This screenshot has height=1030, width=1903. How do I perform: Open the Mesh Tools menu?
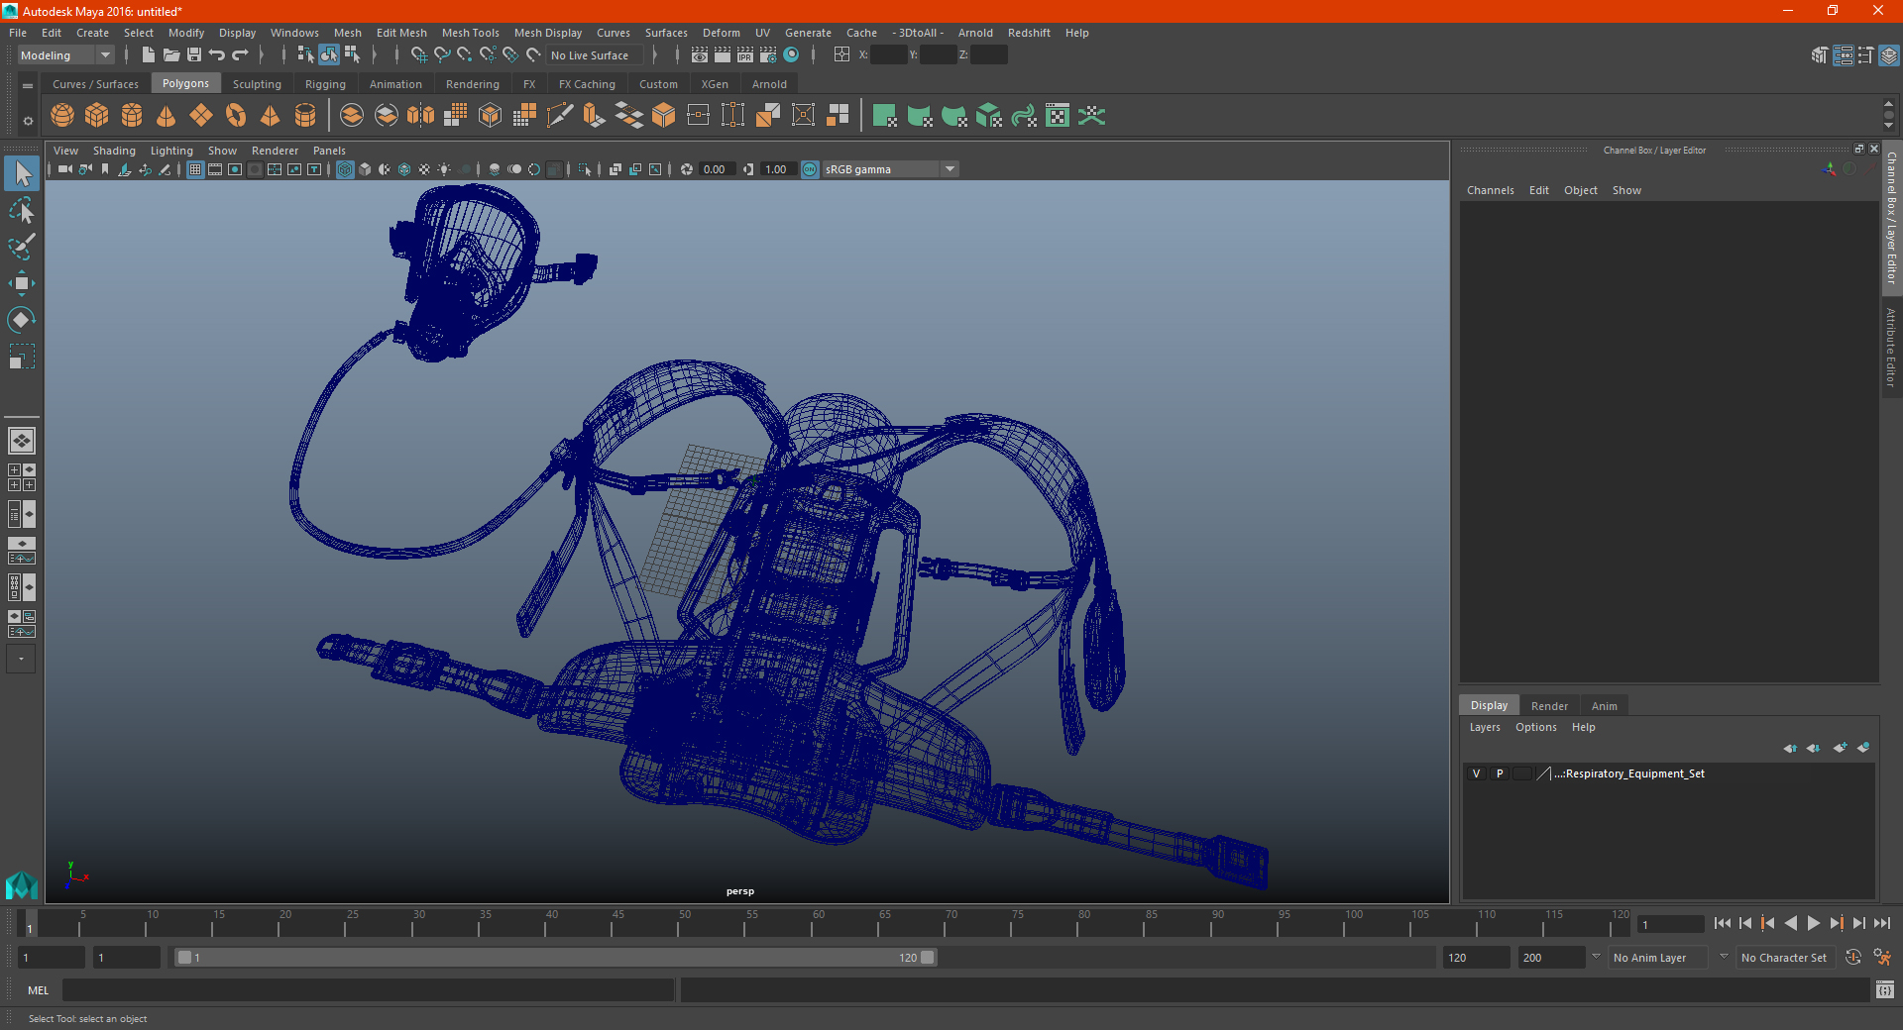pos(470,33)
